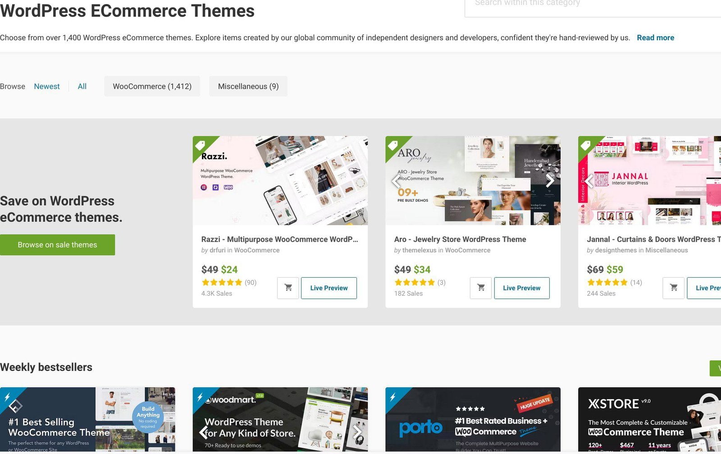This screenshot has width=721, height=454.
Task: Show previous image of Aro theme preview
Action: coord(396,181)
